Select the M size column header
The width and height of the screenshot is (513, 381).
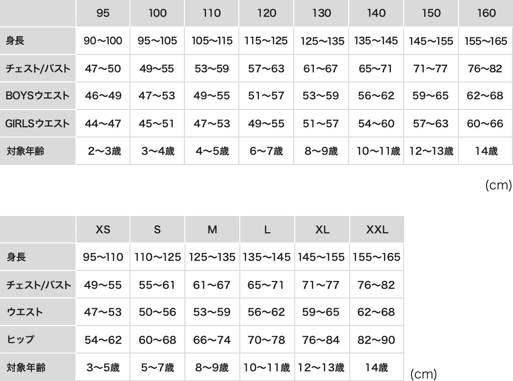coord(212,229)
